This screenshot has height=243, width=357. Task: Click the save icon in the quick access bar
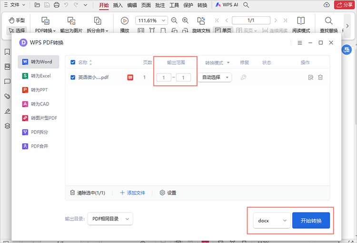tap(47, 5)
